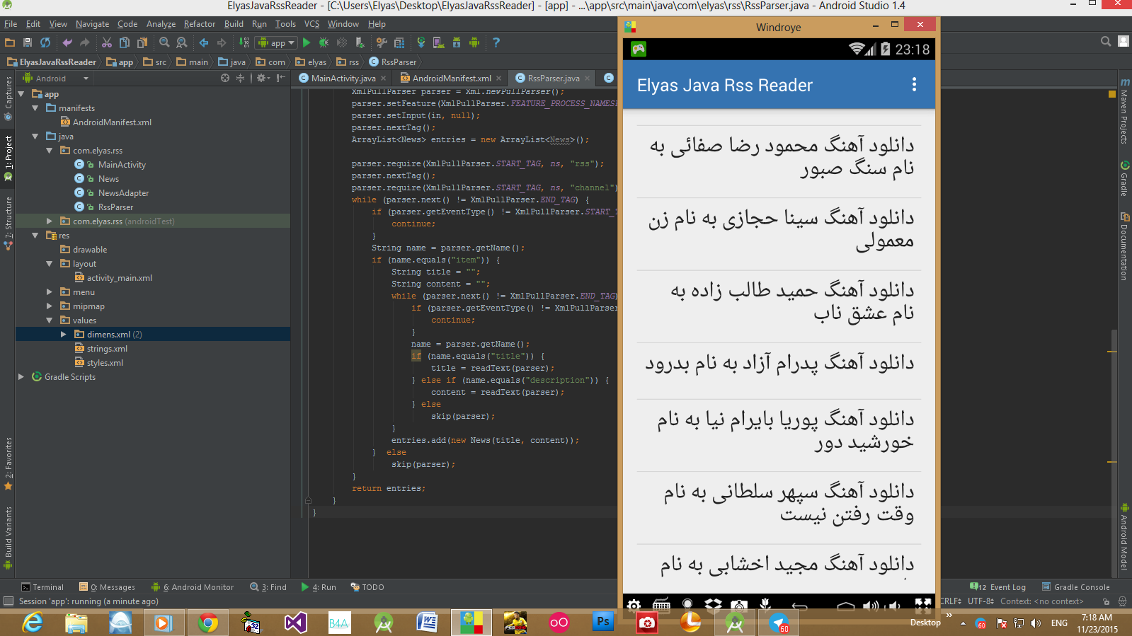Open the app run configuration dropdown
1132x636 pixels.
pos(277,42)
